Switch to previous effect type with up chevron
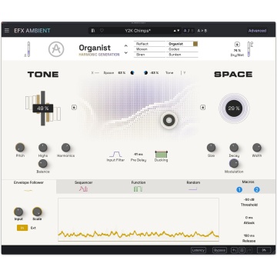277x277 pixels. (x=126, y=46)
